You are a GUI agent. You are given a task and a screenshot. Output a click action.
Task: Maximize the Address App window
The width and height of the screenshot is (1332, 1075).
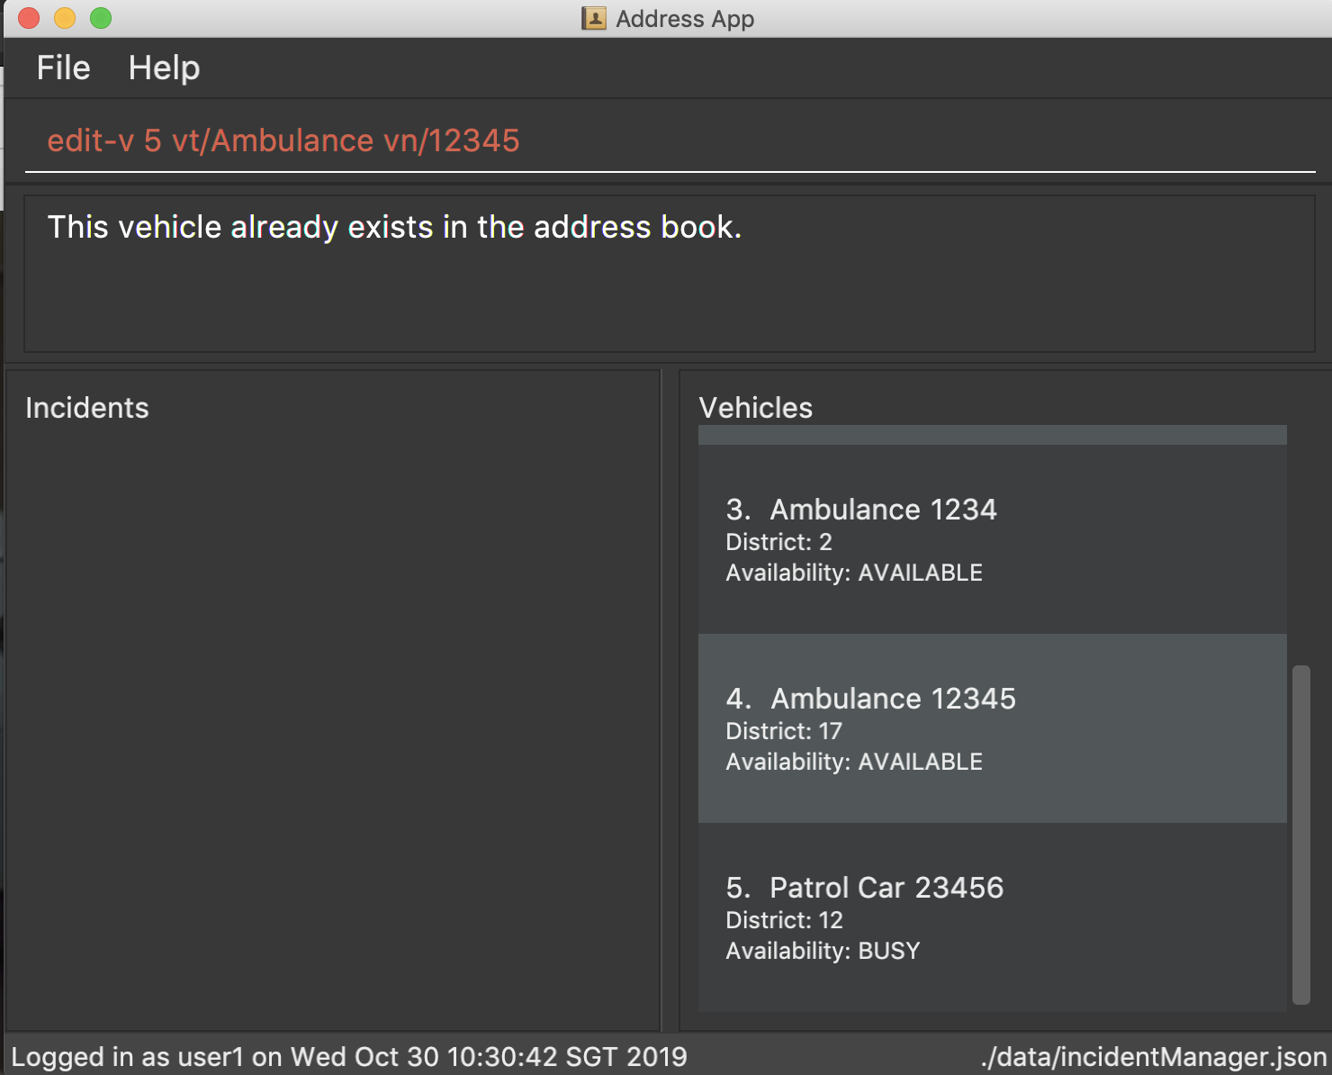101,18
